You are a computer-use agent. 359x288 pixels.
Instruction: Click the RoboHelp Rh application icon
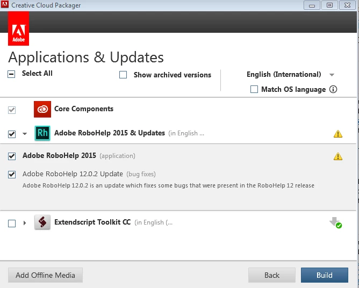pos(42,133)
